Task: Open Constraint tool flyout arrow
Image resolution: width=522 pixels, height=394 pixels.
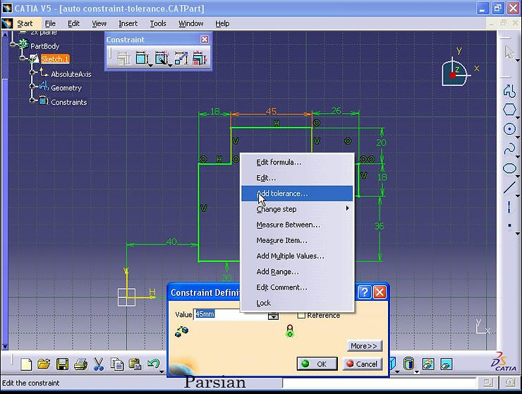Action: coord(150,66)
